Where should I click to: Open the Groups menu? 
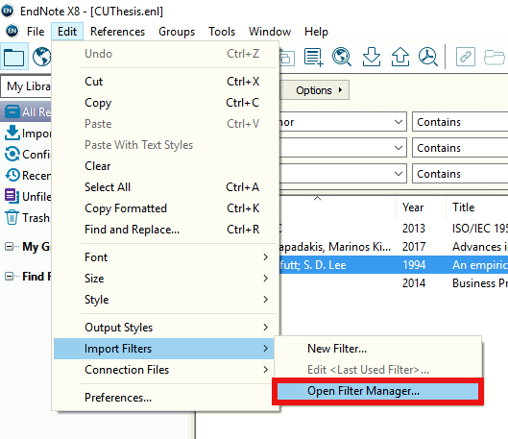[x=177, y=32]
